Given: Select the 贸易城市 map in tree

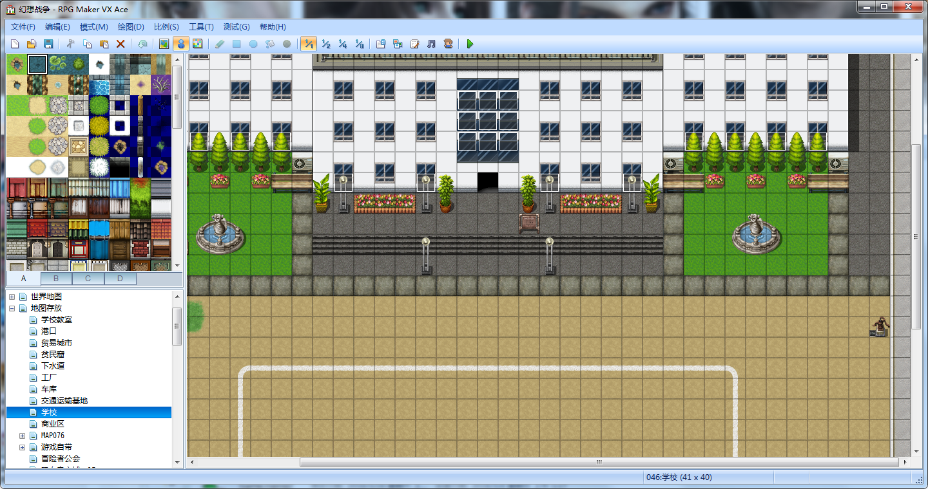Looking at the screenshot, I should click(57, 343).
